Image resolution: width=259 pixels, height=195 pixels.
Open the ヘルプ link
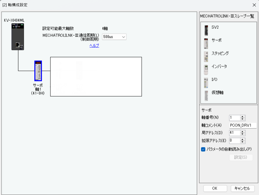[94, 45]
